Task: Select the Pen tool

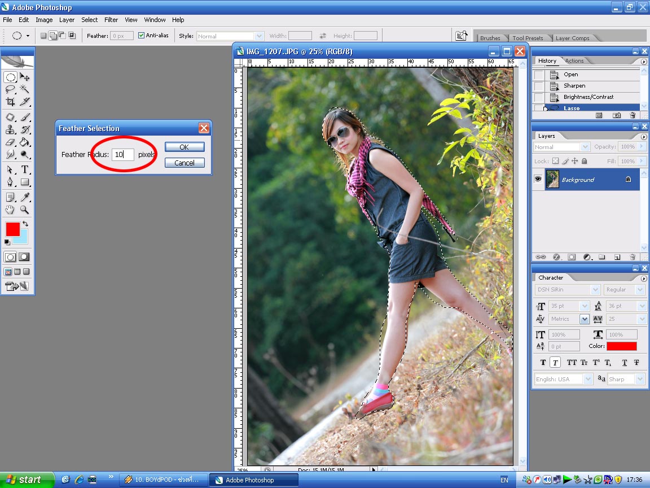Action: click(x=10, y=182)
